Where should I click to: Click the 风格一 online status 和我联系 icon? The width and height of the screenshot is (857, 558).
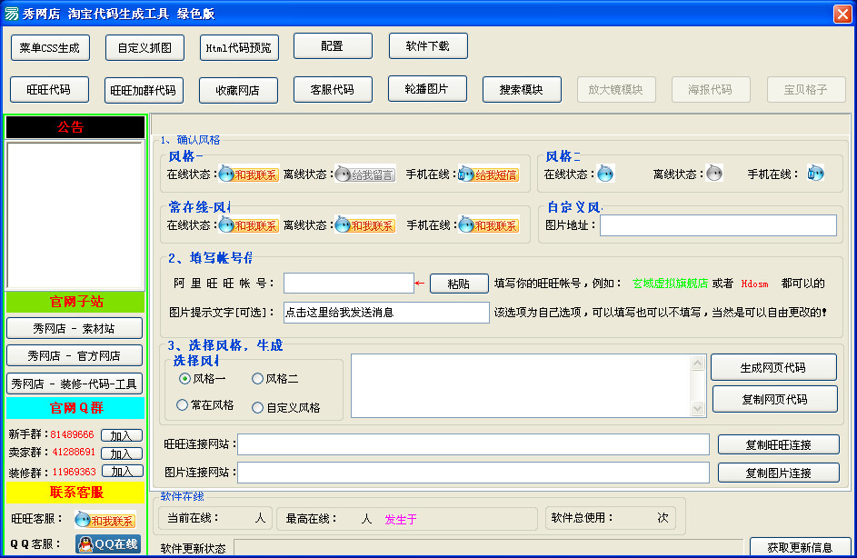[x=249, y=174]
